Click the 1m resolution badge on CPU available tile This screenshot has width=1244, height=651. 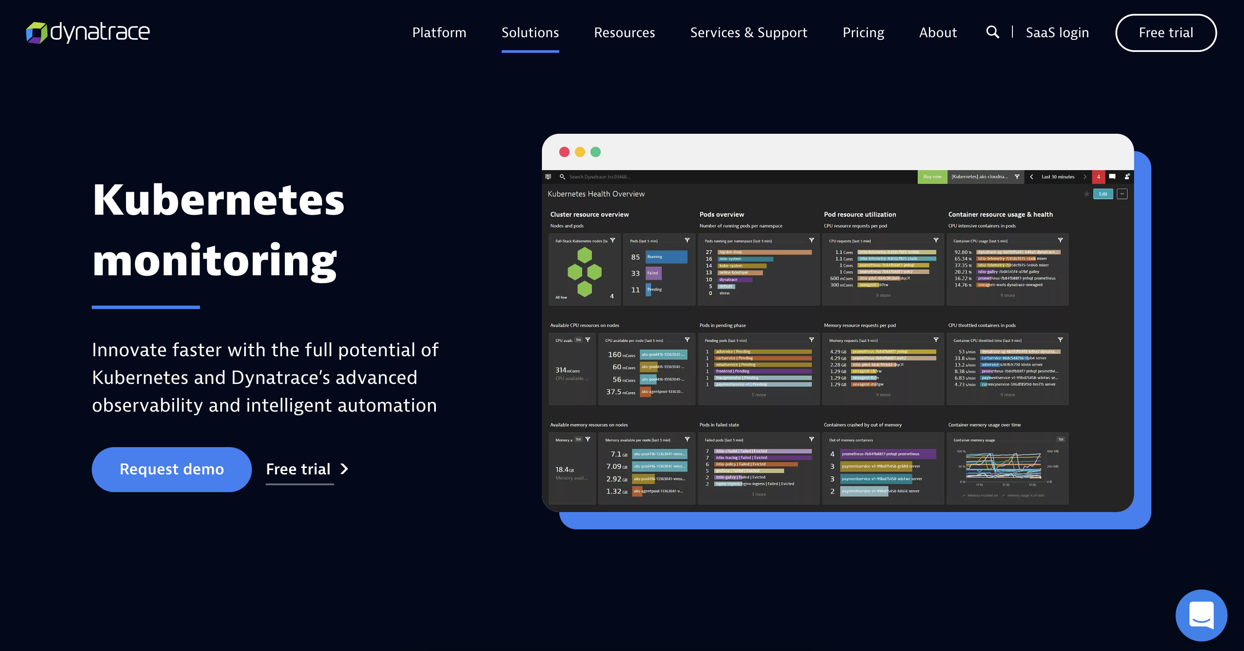coord(578,340)
